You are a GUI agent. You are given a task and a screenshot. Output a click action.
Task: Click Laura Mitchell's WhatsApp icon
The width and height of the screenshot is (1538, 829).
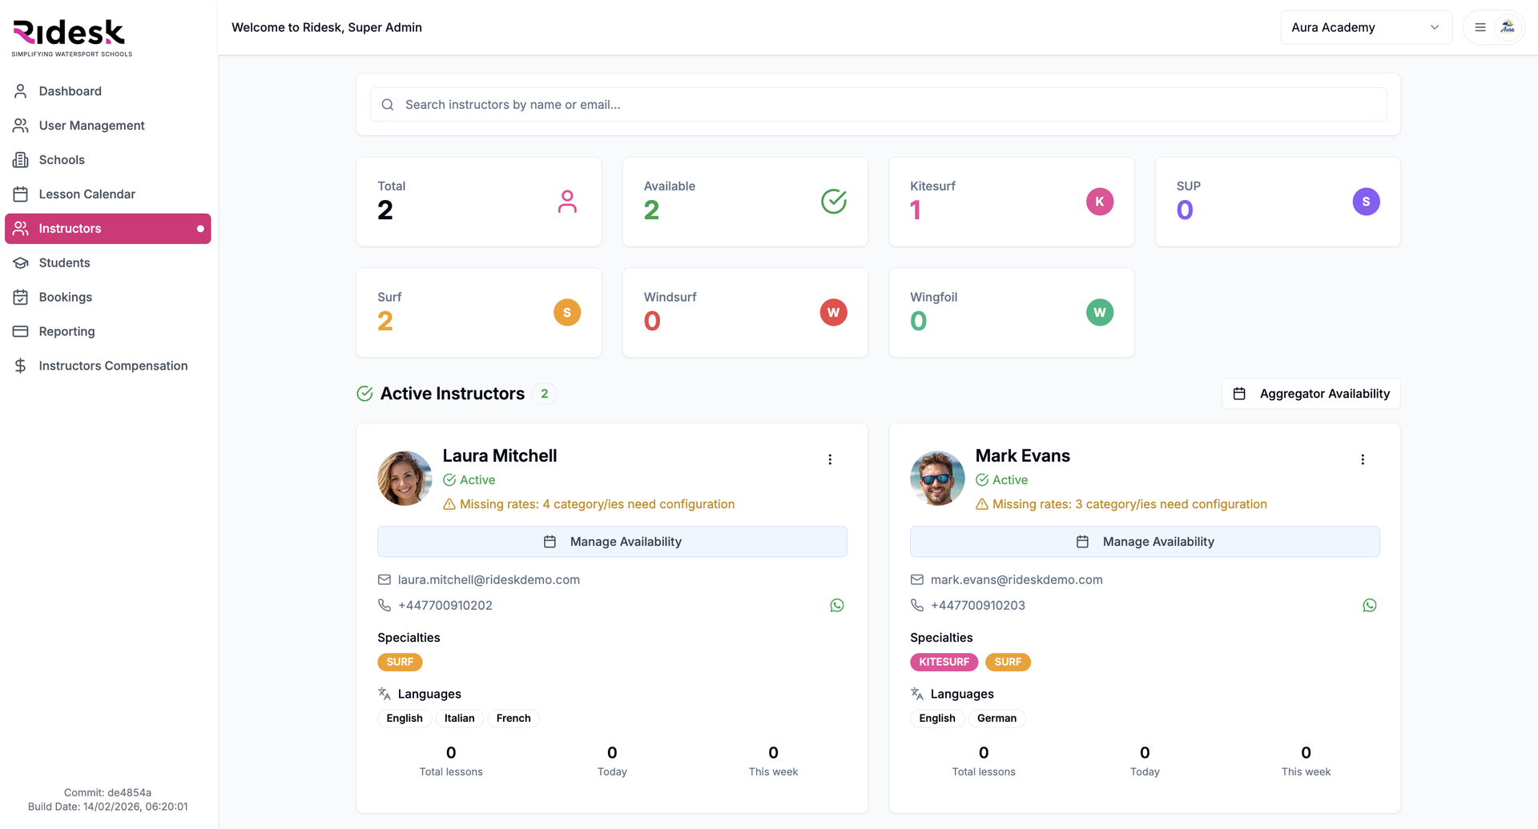837,606
